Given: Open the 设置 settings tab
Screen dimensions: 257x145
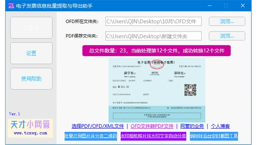Looking at the screenshot, I should click(x=31, y=53).
